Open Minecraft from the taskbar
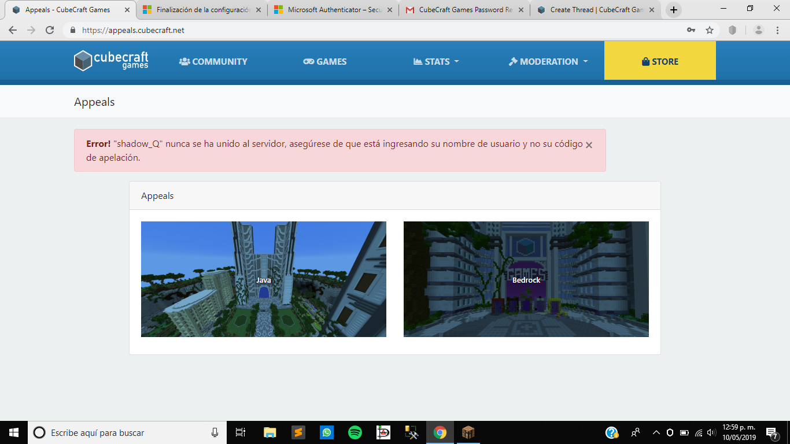 pos(468,432)
